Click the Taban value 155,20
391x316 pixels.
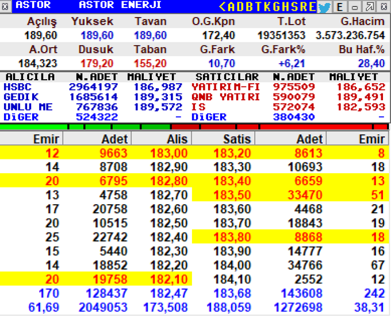pos(151,64)
